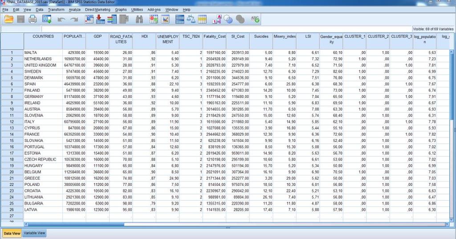Viewport: 456px width, 239px height.
Task: Click the UNITED KINGDOM country cell
Action: 43,65
